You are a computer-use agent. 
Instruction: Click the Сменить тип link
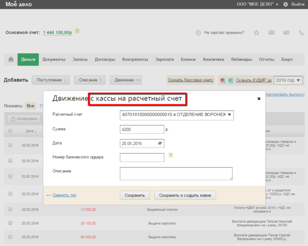click(64, 195)
